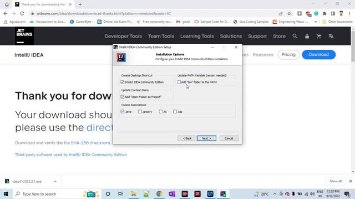Click Next in the setup dialog
355x199 pixels.
206,138
